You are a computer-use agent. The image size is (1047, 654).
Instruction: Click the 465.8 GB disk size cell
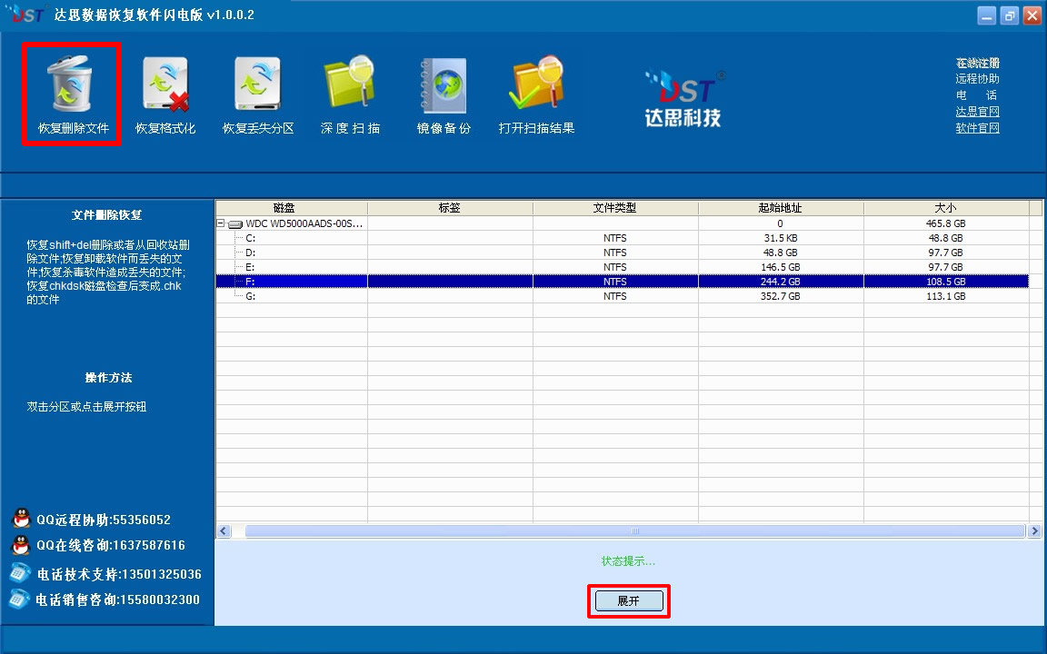pos(946,223)
